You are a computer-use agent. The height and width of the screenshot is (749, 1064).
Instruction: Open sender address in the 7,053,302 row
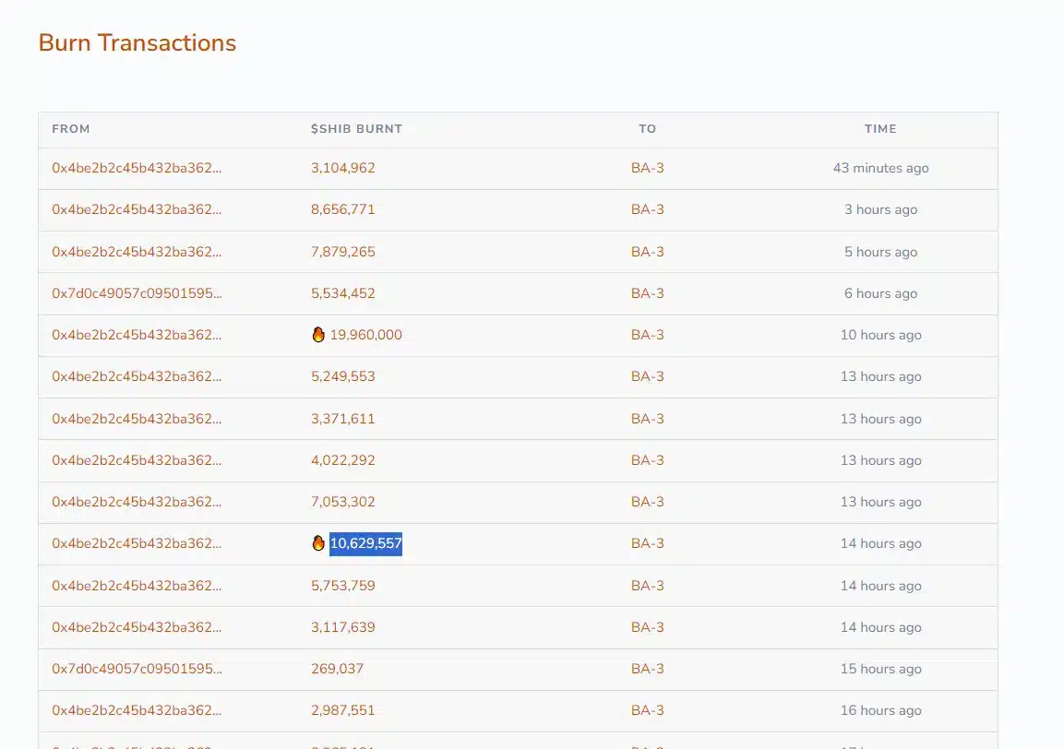point(137,502)
